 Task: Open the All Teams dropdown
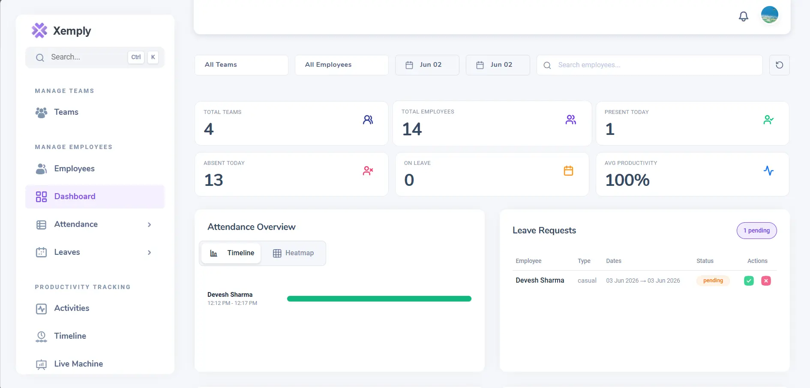[x=241, y=65]
